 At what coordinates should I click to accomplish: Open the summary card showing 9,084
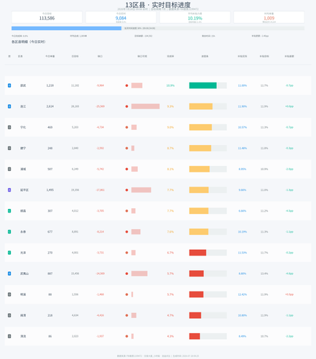coord(121,17)
